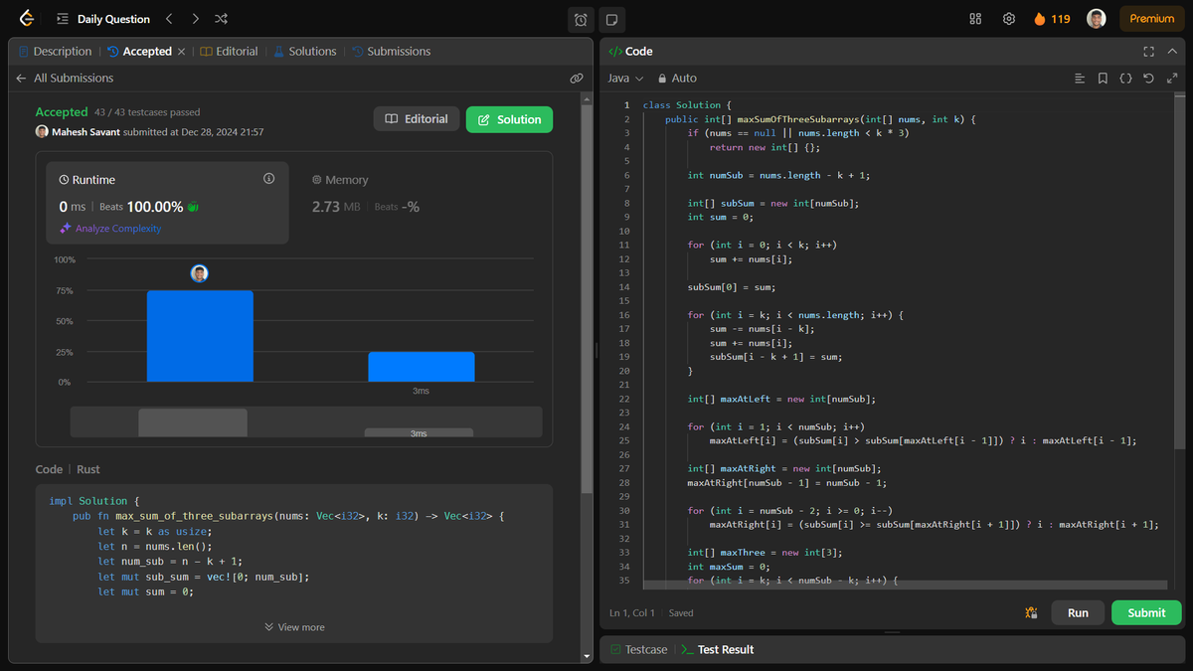
Task: Click the Premium button
Action: (1152, 19)
